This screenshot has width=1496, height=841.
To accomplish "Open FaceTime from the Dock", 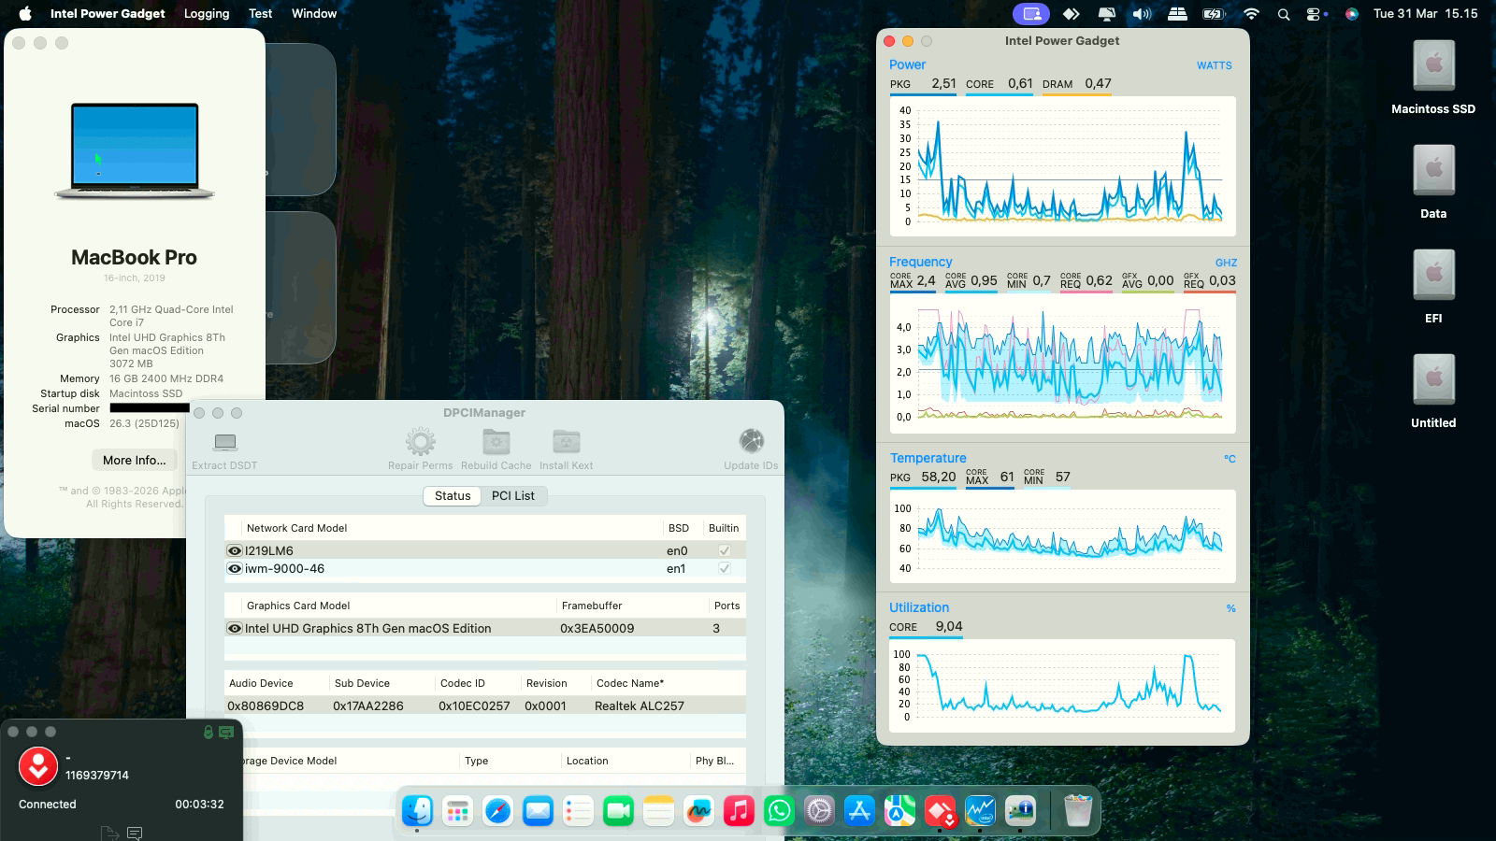I will pyautogui.click(x=618, y=811).
